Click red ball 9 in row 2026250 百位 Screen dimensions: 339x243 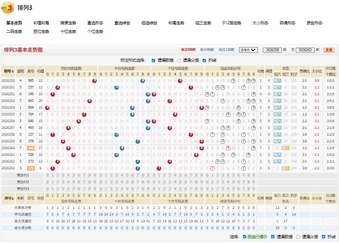point(95,81)
